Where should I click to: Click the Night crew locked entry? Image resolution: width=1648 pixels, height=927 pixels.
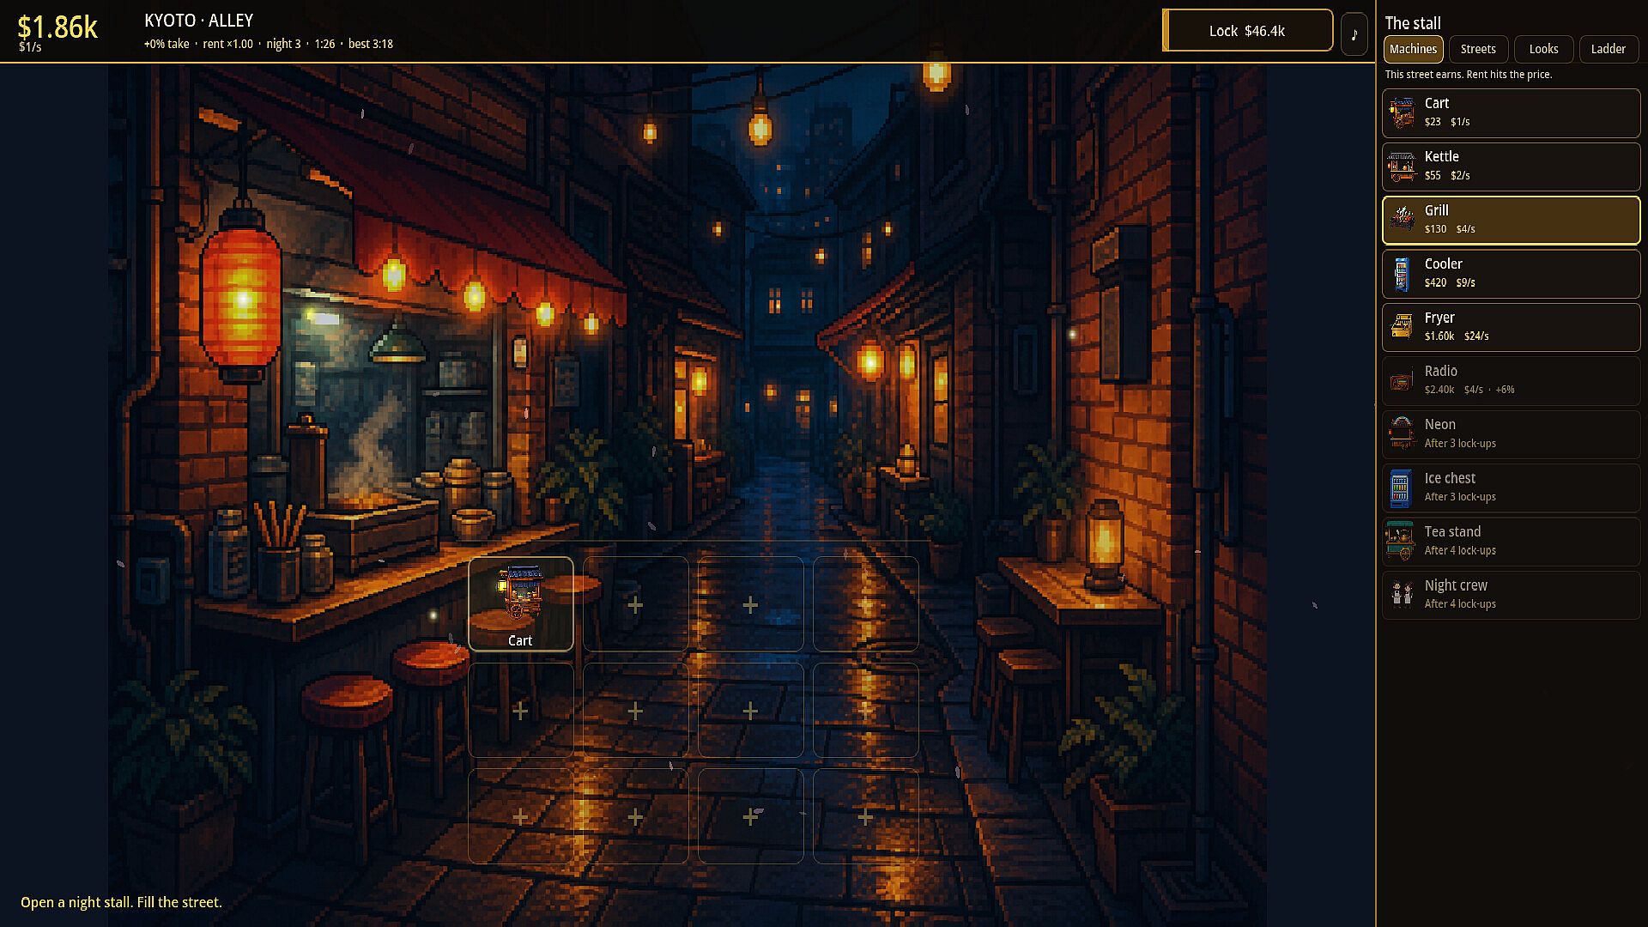click(1511, 594)
